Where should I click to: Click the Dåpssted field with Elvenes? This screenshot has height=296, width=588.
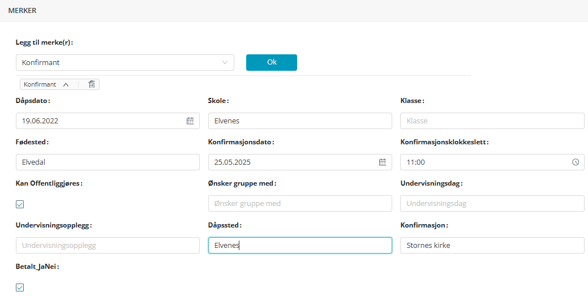coord(300,245)
